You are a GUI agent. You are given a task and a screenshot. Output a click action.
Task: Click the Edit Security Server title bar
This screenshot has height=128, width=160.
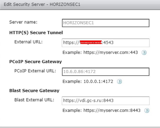pyautogui.click(x=80, y=5)
